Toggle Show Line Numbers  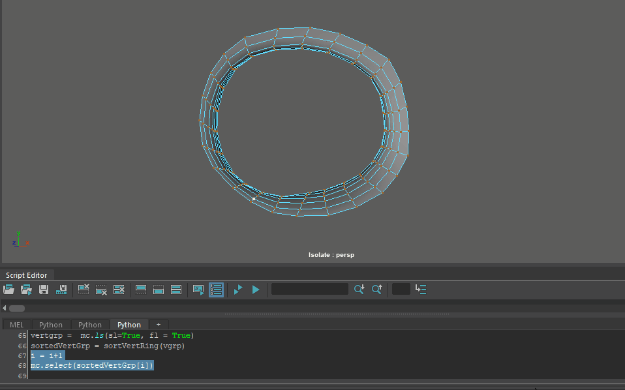coord(216,289)
